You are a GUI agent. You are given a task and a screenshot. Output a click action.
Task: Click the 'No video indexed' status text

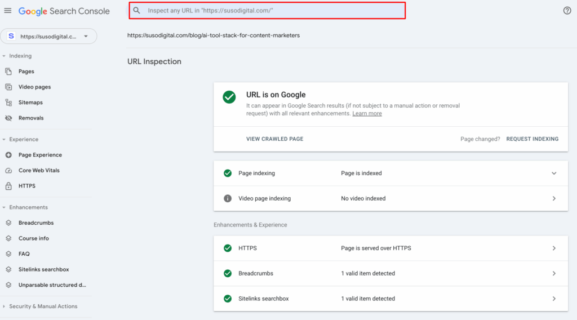pyautogui.click(x=363, y=199)
